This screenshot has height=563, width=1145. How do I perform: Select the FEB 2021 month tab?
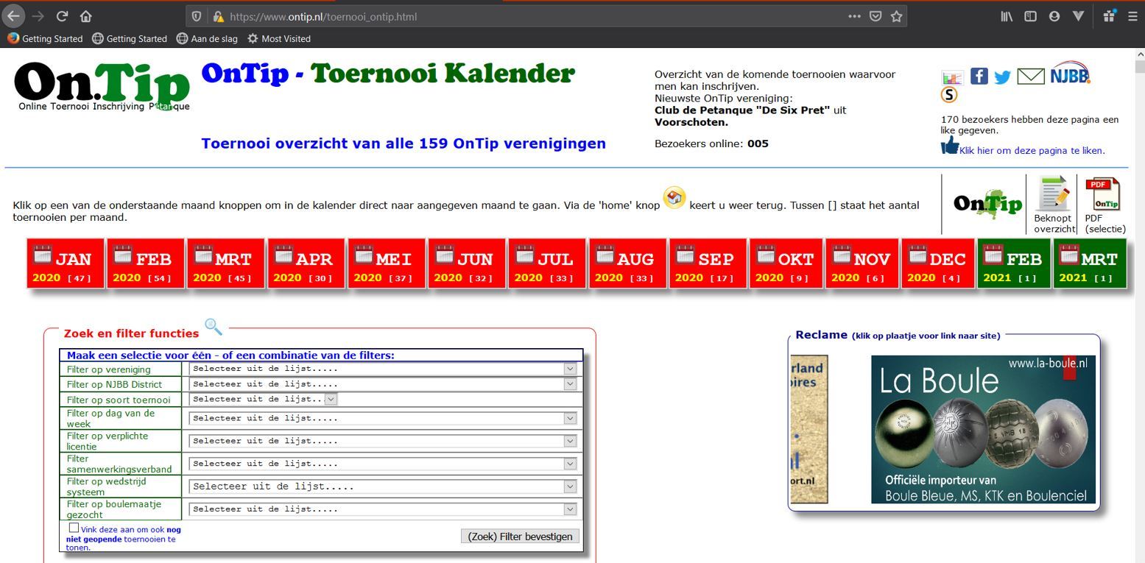(x=1013, y=264)
